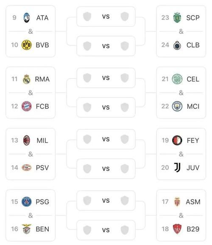212x245 pixels.
Task: Click the Celtic clover badge
Action: pyautogui.click(x=177, y=79)
